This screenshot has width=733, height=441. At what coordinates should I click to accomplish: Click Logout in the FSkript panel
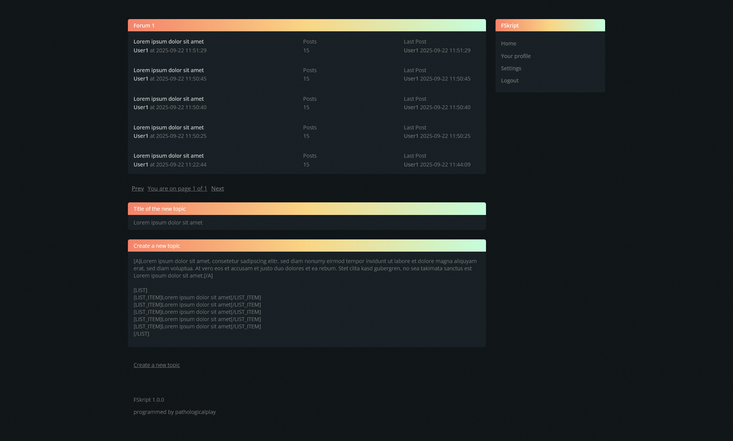pyautogui.click(x=509, y=81)
